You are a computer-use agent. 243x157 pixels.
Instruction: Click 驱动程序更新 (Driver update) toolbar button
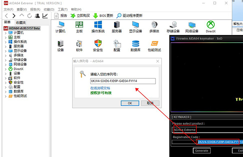click(130, 16)
